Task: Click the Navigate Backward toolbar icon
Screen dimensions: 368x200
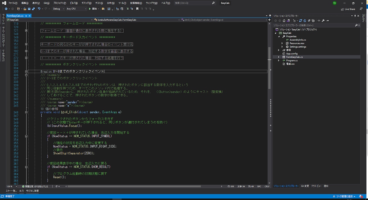Action: tap(6, 9)
